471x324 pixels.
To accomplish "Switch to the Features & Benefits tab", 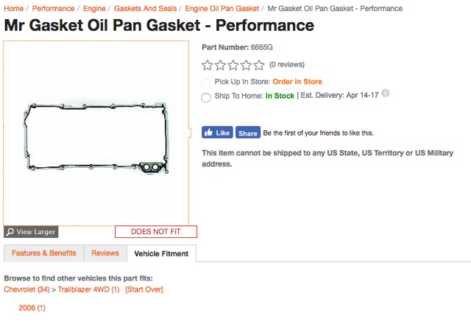I will tap(43, 253).
